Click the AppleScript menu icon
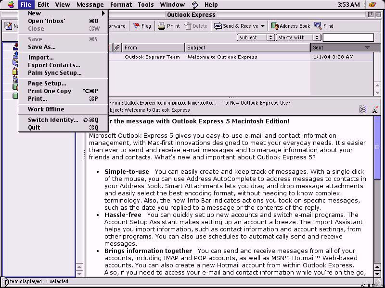 [195, 4]
